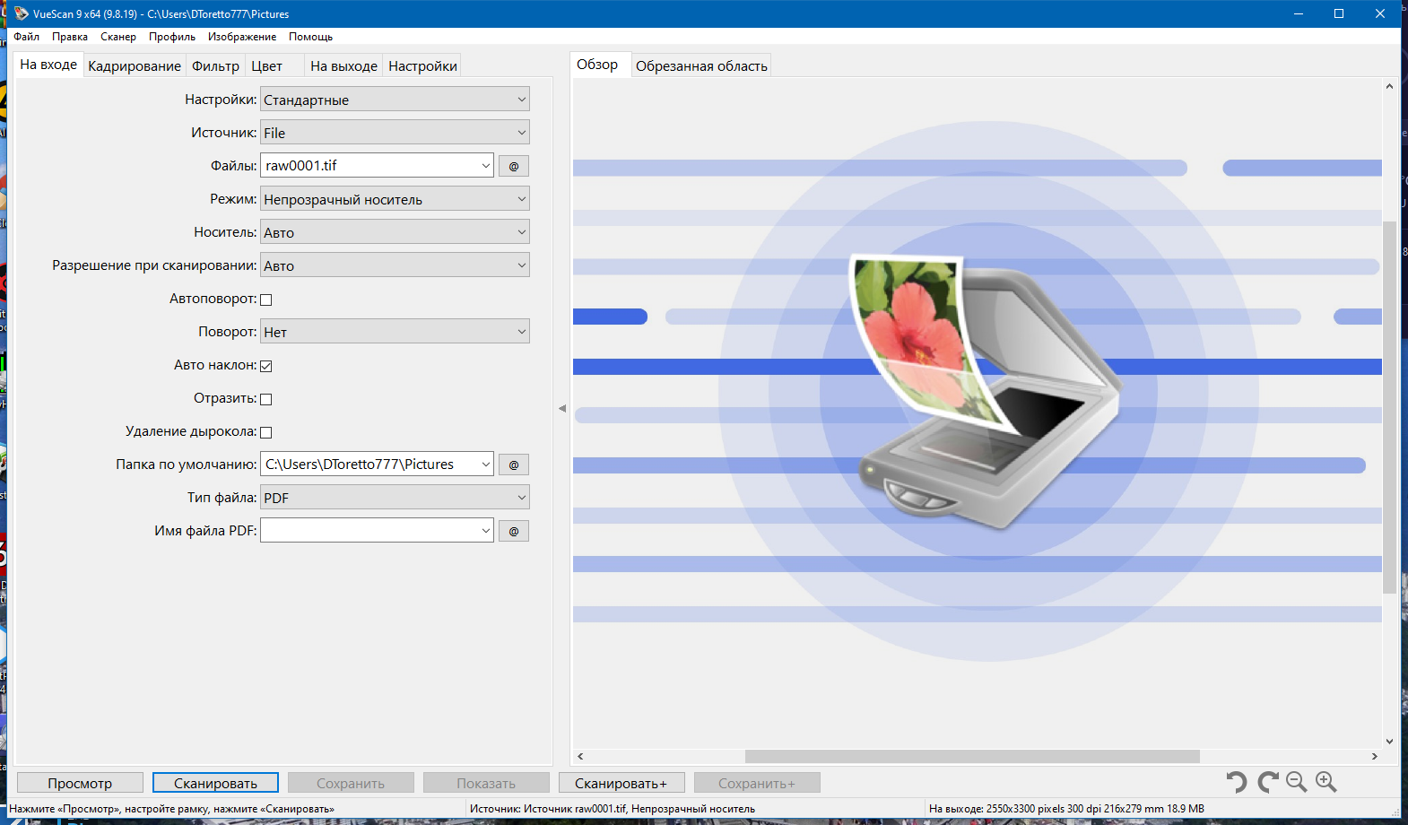1408x825 pixels.
Task: Click the Просмотр button
Action: pos(80,783)
